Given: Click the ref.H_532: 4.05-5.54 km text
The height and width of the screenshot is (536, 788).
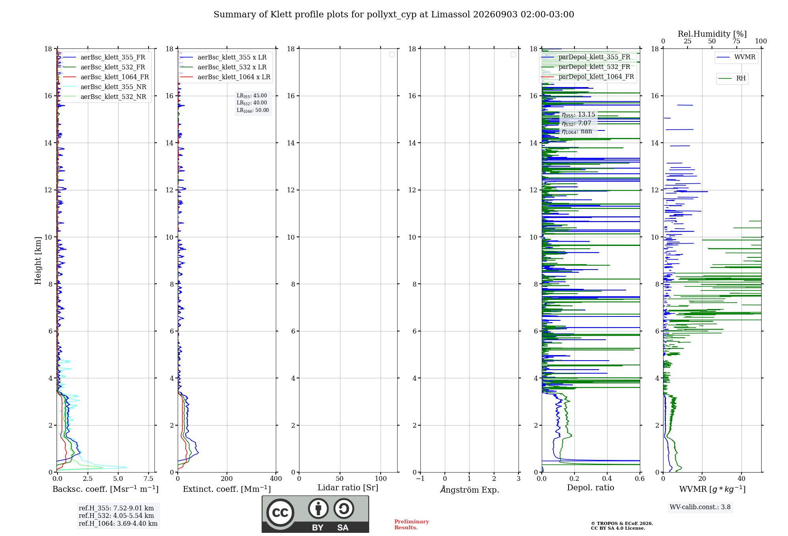Looking at the screenshot, I should click(x=116, y=516).
